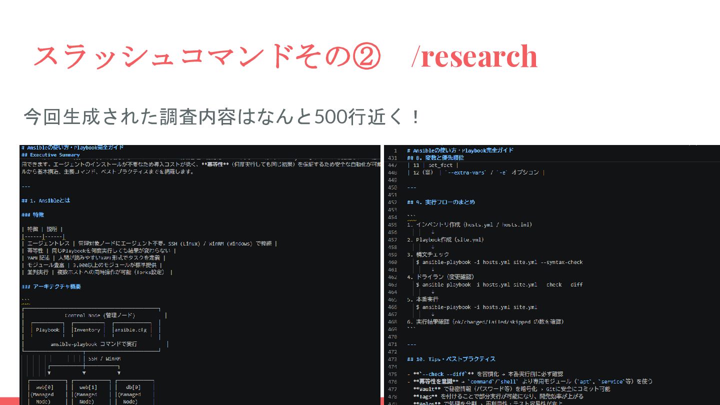
Task: Click the '## 10. Tips・ベストプラクティス' heading
Action: tap(451, 359)
